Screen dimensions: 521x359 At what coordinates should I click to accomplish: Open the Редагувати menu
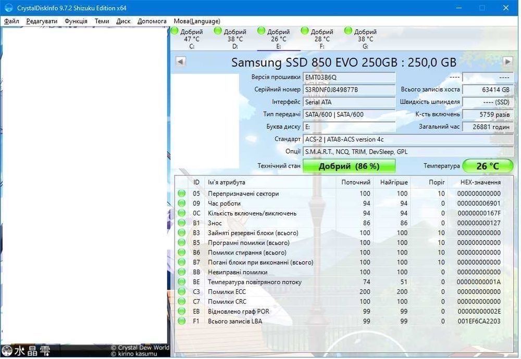click(42, 21)
